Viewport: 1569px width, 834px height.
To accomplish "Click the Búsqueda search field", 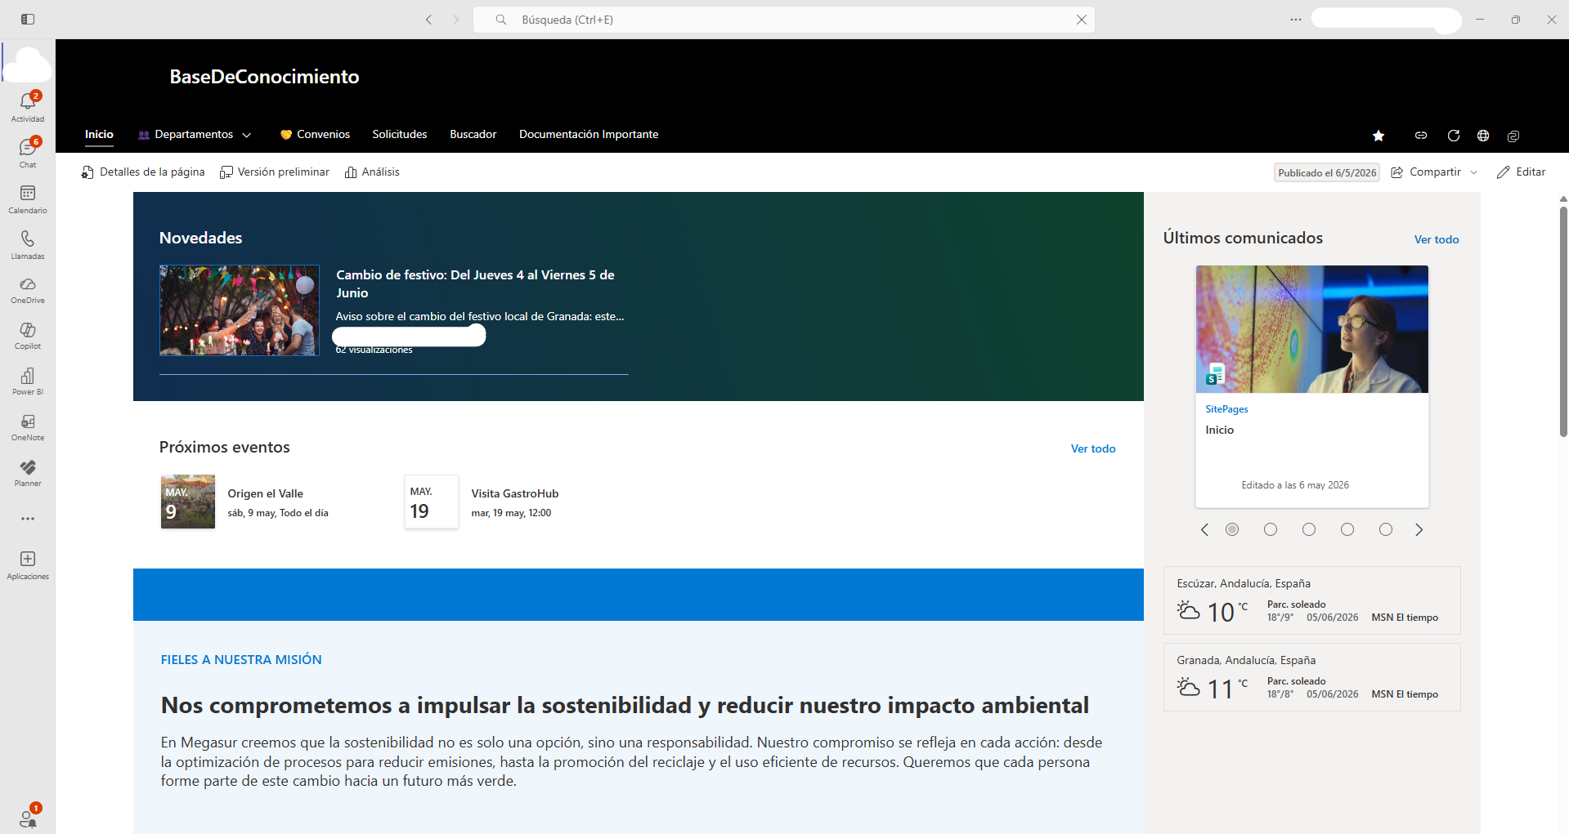I will click(x=783, y=20).
